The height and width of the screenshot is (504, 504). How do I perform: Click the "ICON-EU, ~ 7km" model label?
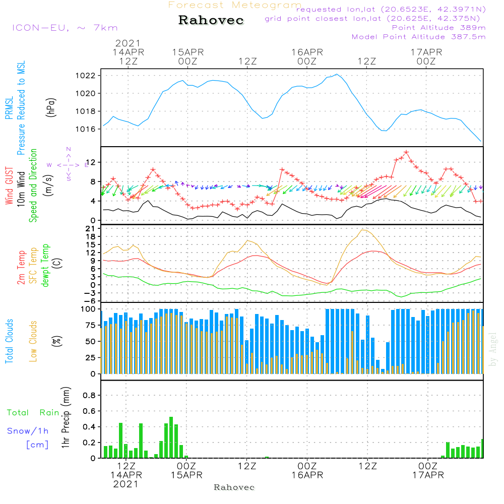tap(65, 28)
